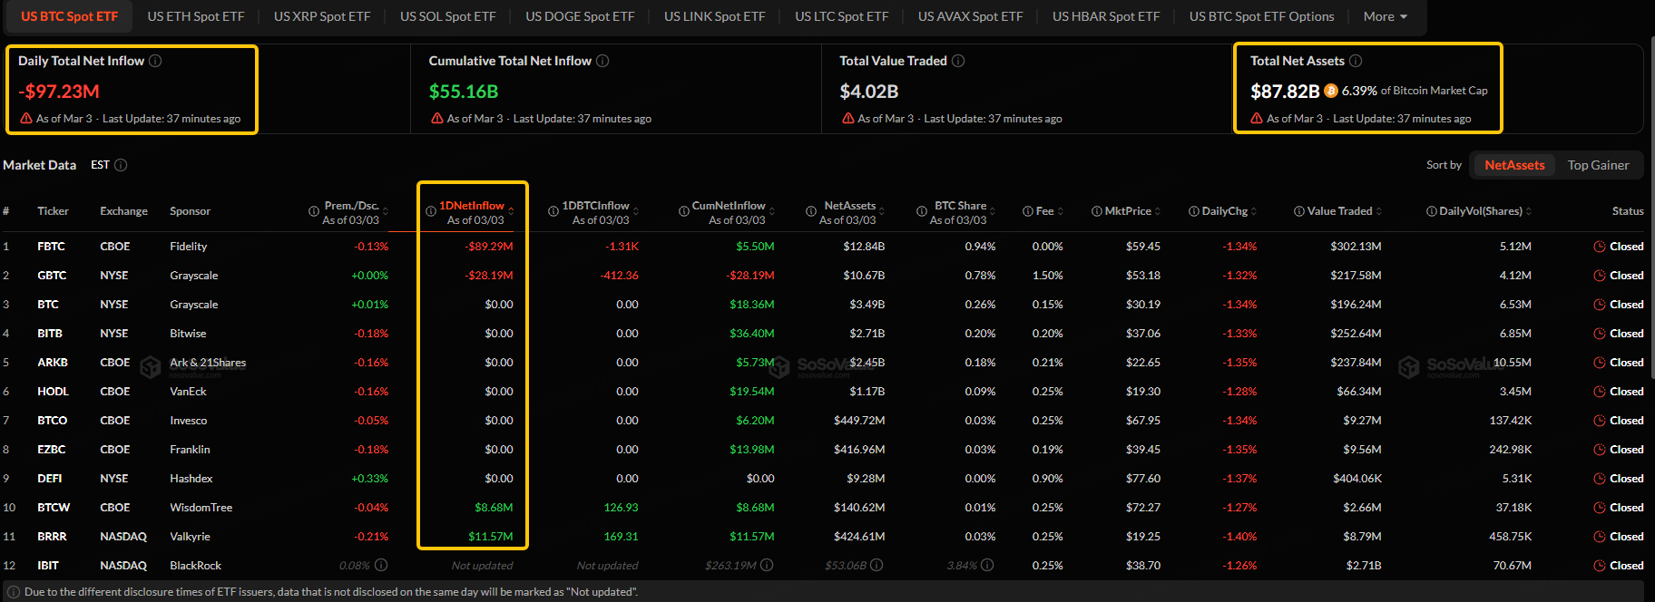Click info icon next to Total Net Assets

click(x=1356, y=61)
